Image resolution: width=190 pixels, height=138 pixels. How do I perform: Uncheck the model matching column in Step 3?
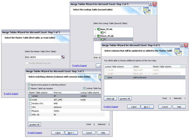pyautogui.click(x=30, y=100)
